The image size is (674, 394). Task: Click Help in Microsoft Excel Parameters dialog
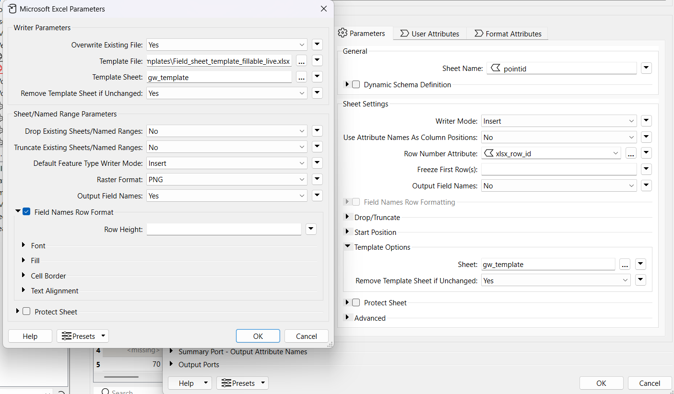(30, 336)
